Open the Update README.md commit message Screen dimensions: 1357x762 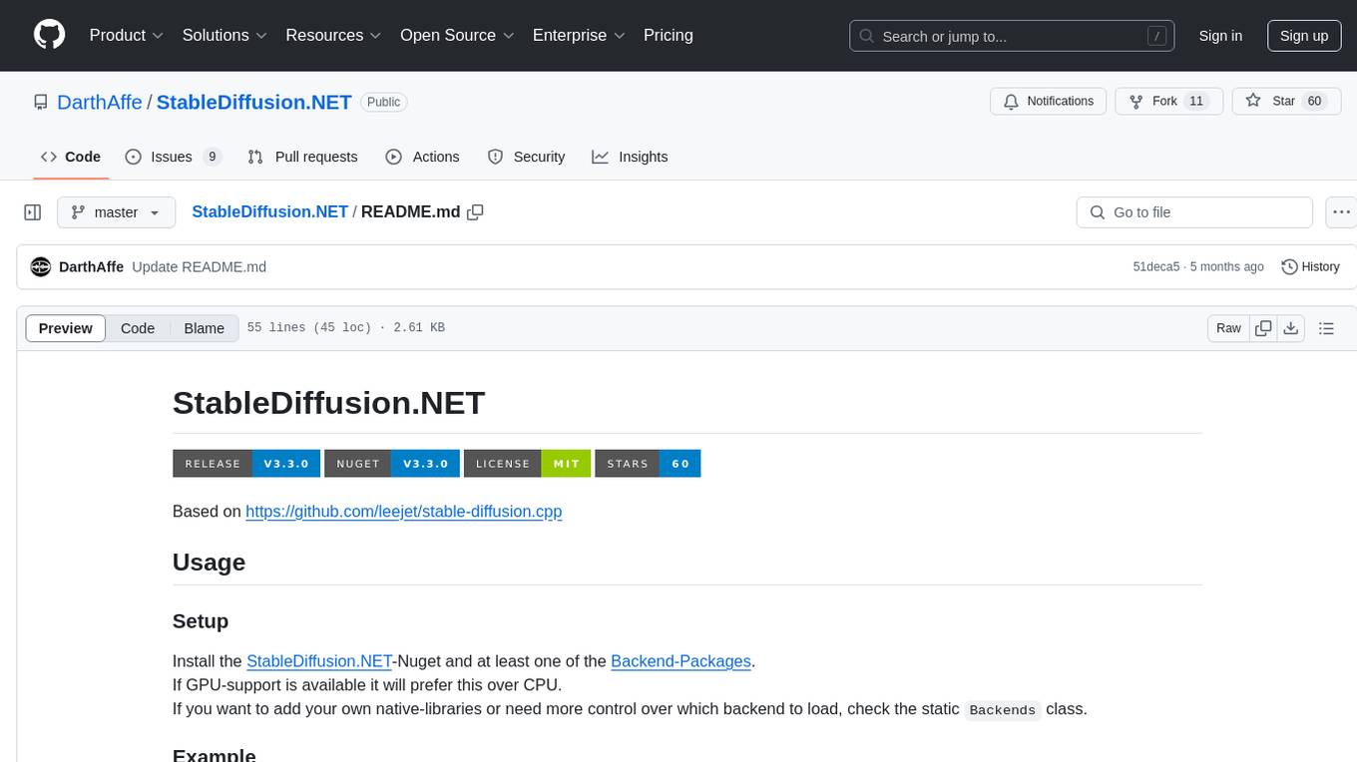200,266
